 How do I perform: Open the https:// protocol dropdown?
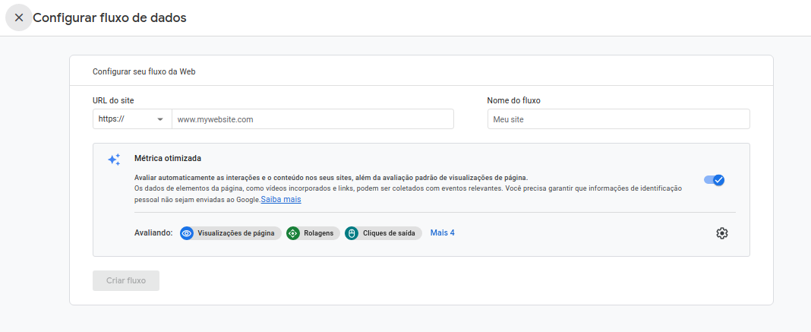(x=132, y=119)
